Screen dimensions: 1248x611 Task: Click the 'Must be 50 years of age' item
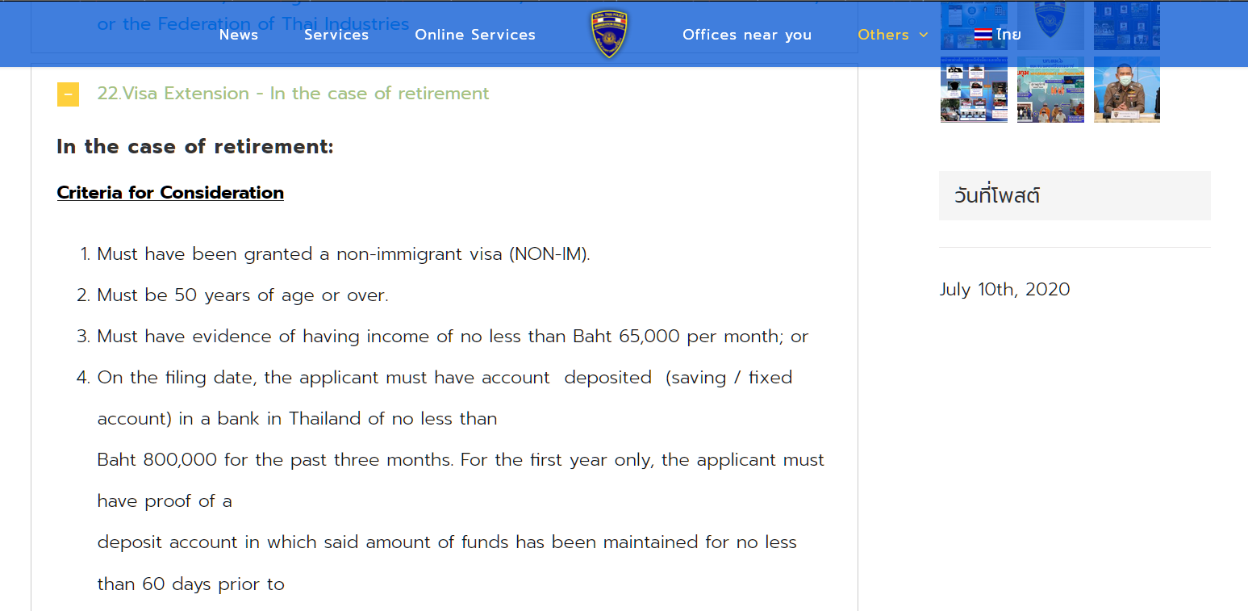click(243, 295)
